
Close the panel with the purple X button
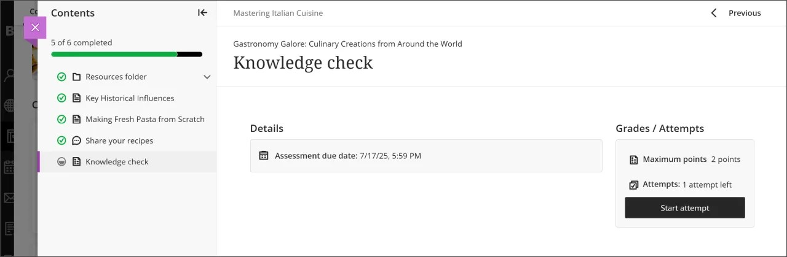pos(35,28)
